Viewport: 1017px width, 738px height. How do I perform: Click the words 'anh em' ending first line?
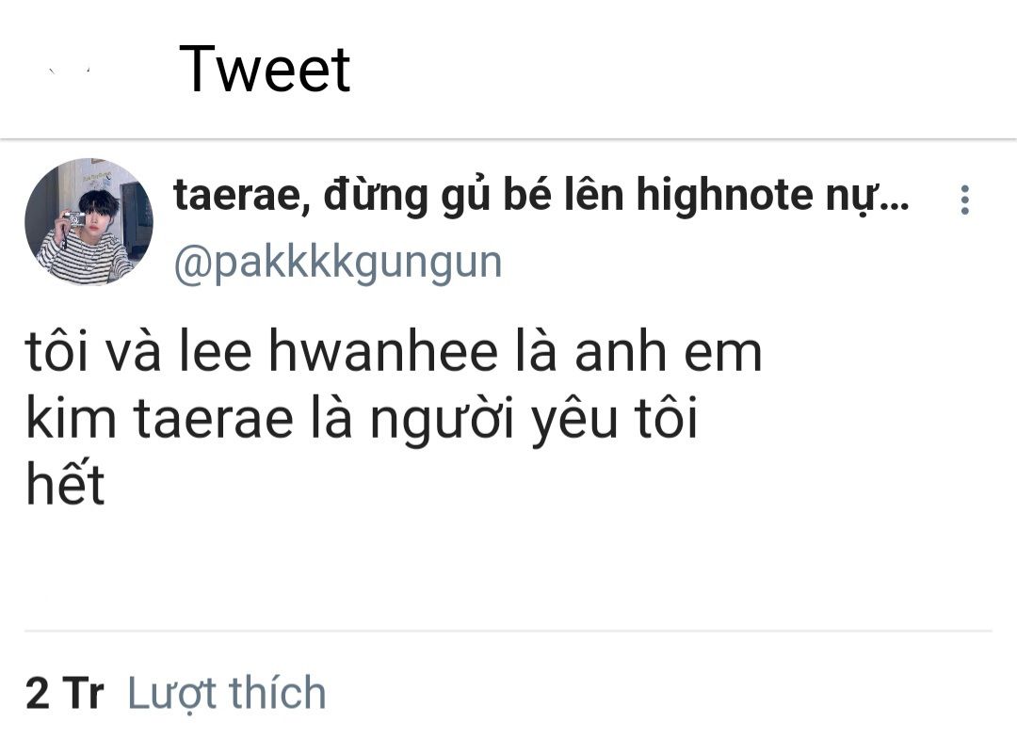click(x=668, y=352)
